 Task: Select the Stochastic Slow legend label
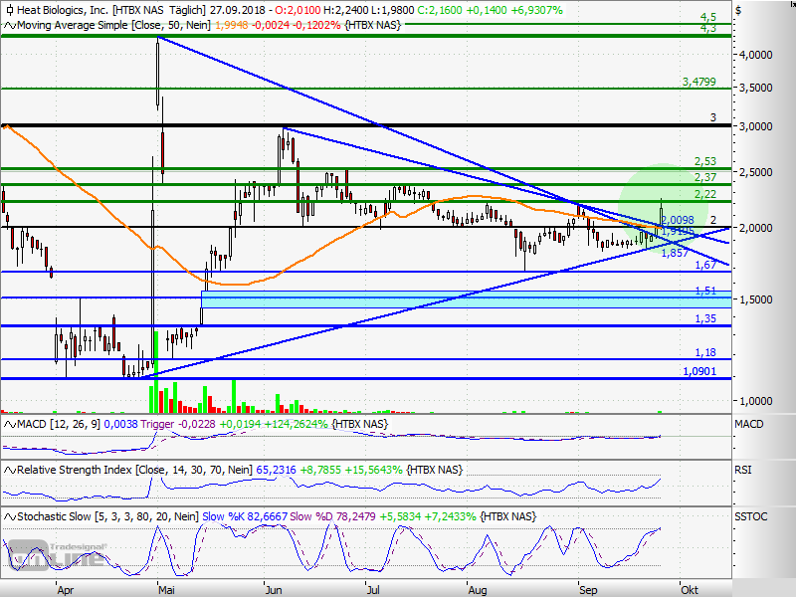click(x=107, y=516)
